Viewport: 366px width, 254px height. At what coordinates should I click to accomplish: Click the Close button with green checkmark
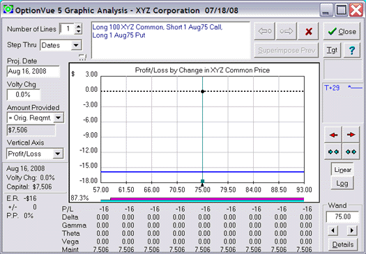(x=342, y=31)
